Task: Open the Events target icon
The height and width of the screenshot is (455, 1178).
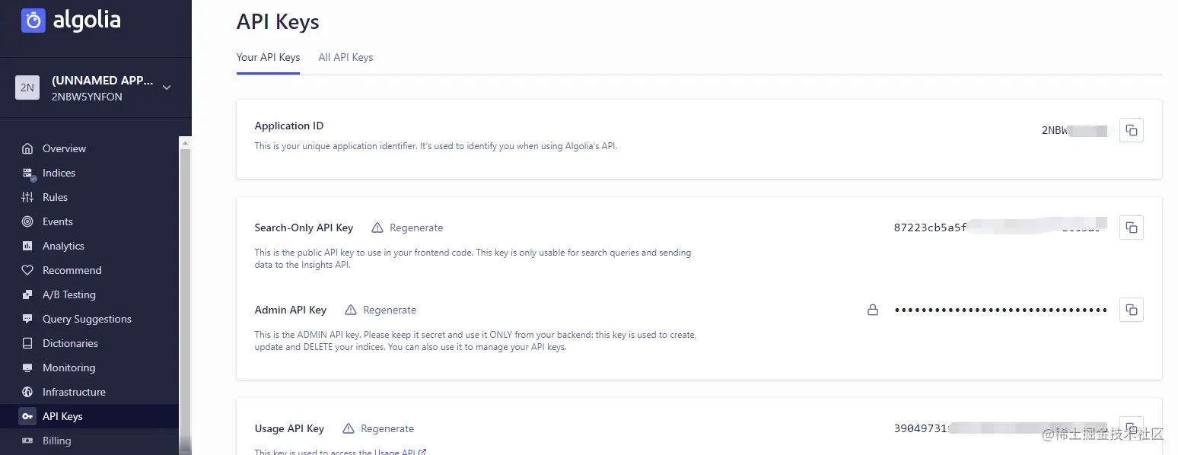Action: [27, 221]
